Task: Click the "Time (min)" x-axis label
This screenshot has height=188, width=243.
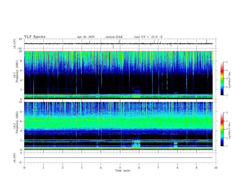Action: 123,170
